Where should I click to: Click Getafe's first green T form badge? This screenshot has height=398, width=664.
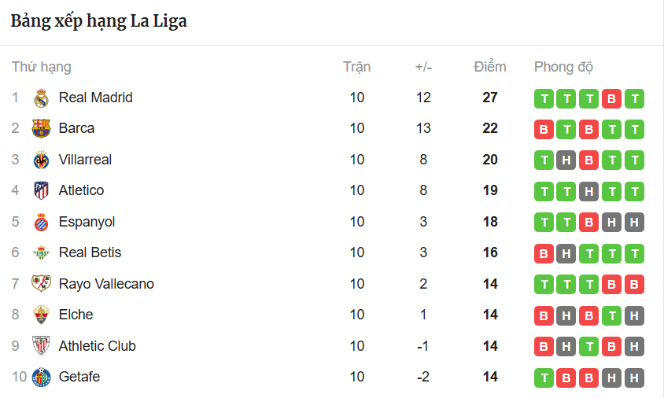click(x=544, y=378)
